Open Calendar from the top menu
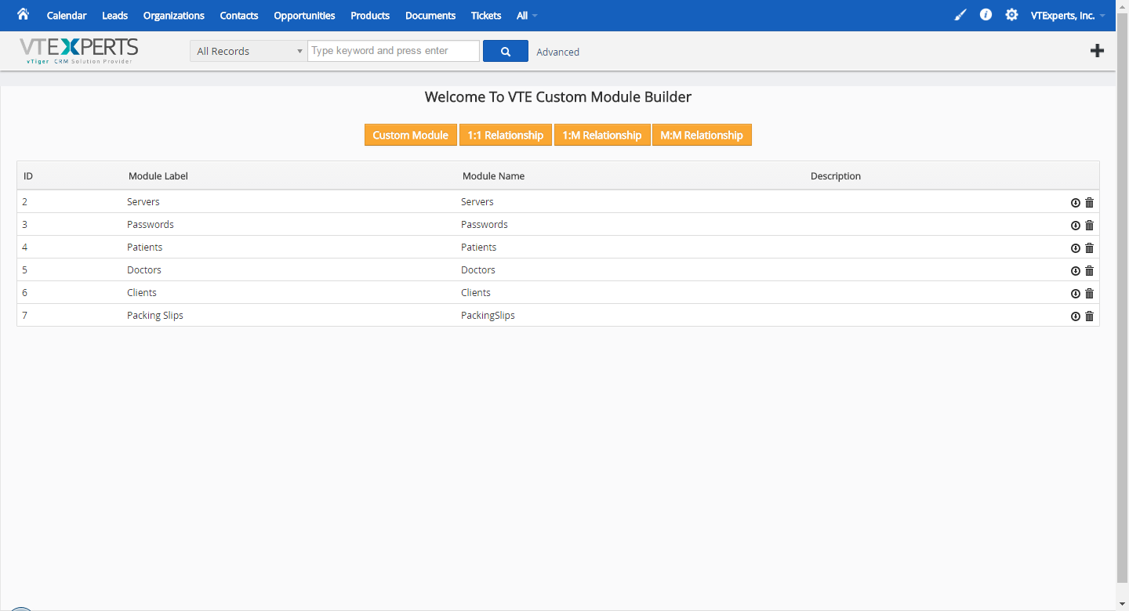The height and width of the screenshot is (611, 1129). click(67, 16)
